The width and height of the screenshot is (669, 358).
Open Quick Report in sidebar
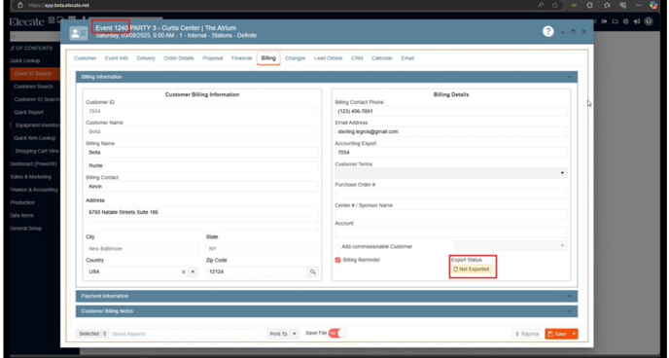point(28,112)
